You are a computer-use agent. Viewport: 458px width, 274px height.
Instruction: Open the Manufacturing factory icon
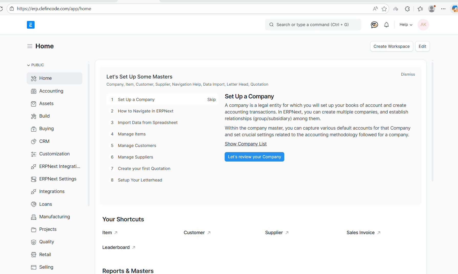[34, 217]
